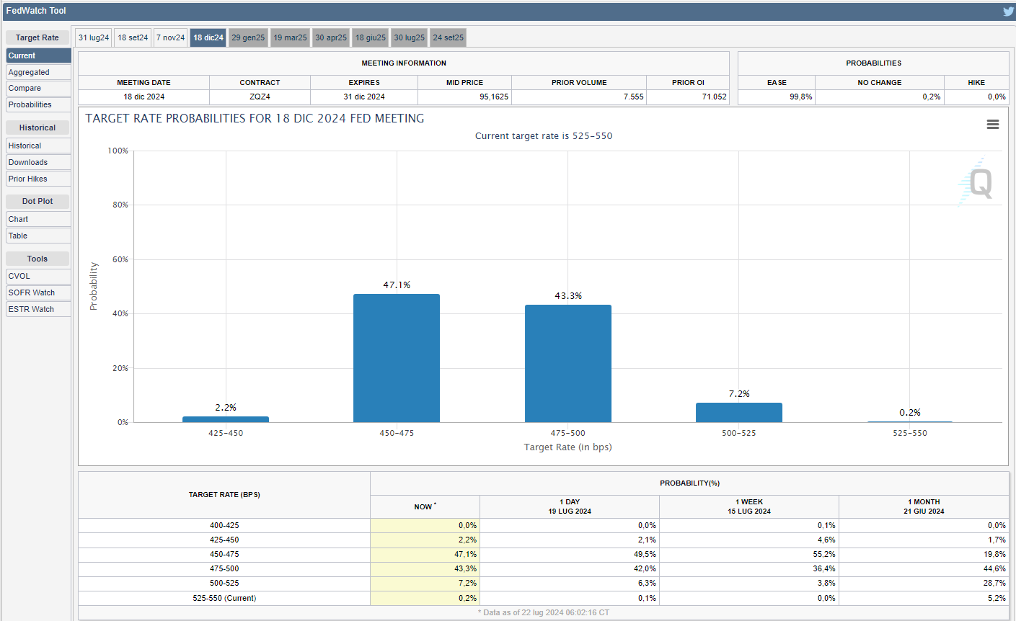Click the Dot Plot section header
The width and height of the screenshot is (1016, 621).
pyautogui.click(x=37, y=201)
